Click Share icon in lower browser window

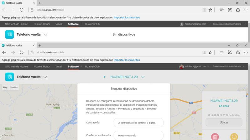[238, 52]
